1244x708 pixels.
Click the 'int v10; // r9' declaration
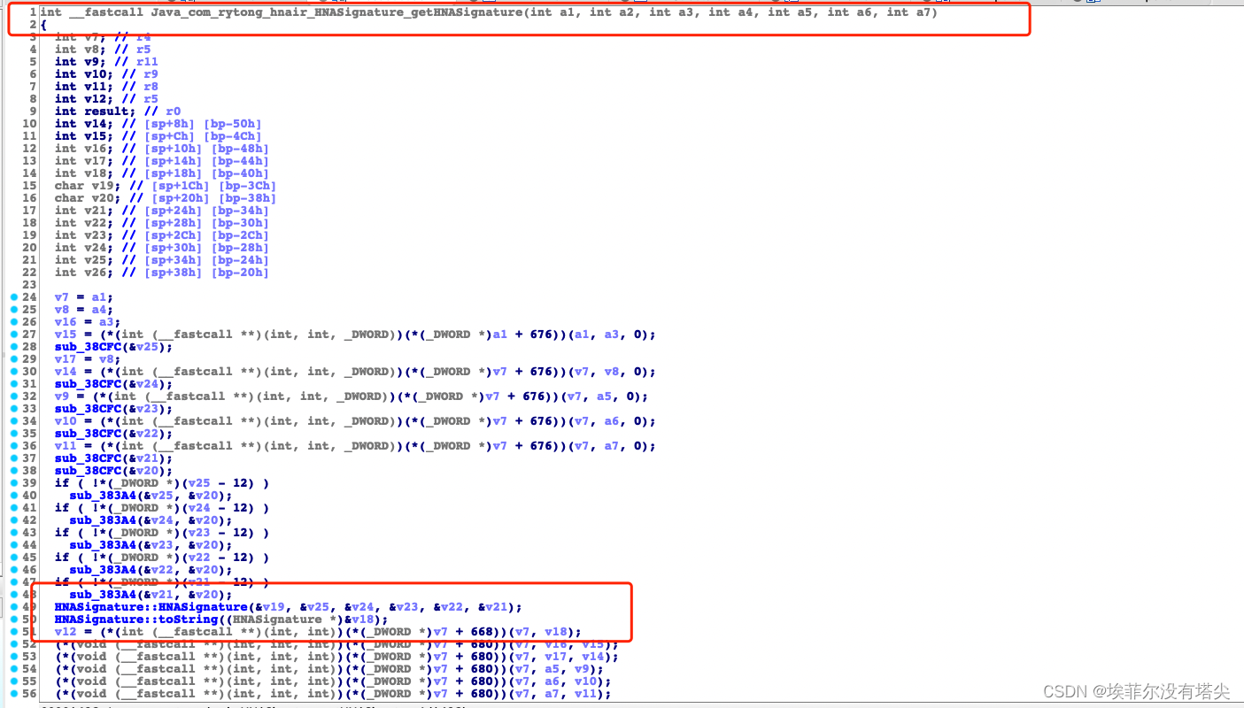point(105,74)
